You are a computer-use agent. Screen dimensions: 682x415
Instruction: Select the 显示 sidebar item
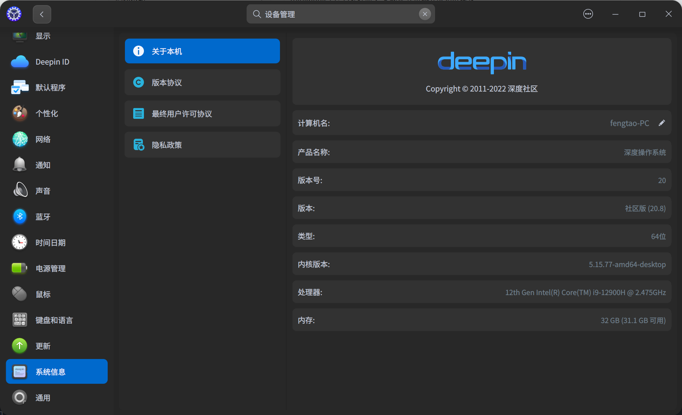click(x=57, y=36)
